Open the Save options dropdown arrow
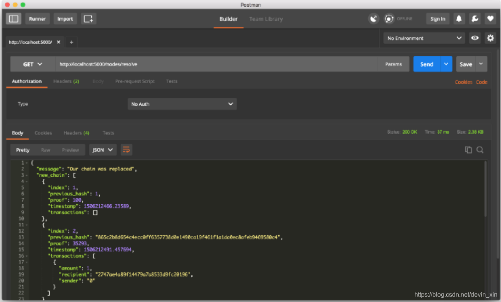The width and height of the screenshot is (501, 302). pos(481,64)
